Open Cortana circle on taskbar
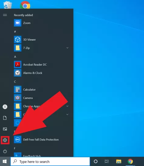Screen dimensions: 144x166 (96, 161)
